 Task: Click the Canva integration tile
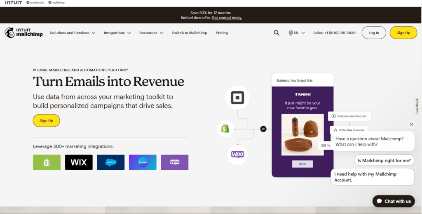coord(143,162)
